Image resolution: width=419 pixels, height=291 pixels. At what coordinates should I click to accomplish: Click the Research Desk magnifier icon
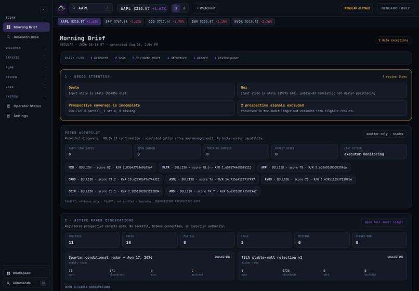pyautogui.click(x=8, y=37)
